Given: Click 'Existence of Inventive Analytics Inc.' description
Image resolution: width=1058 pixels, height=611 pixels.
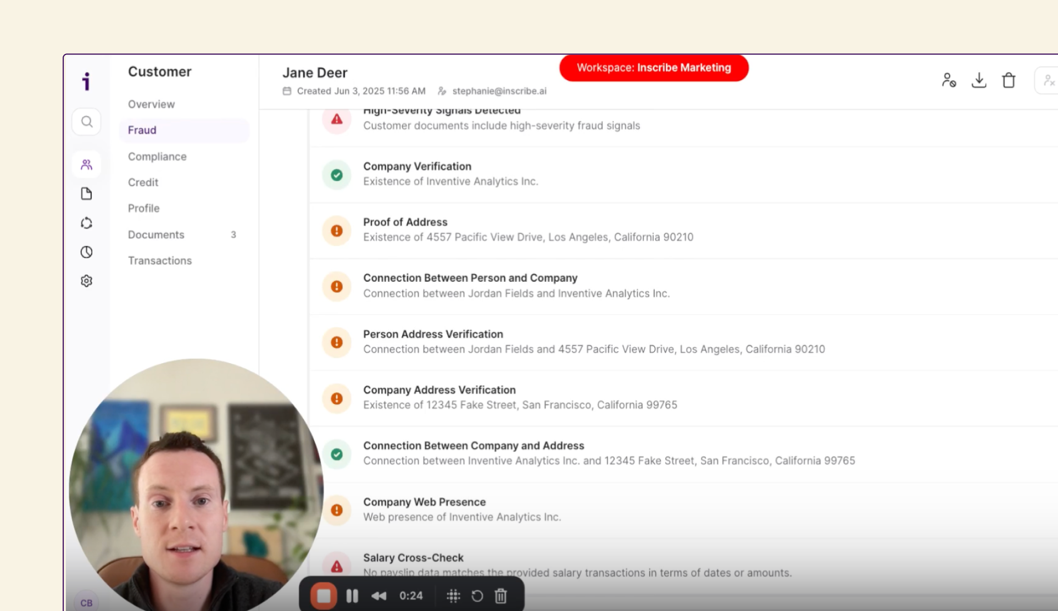Looking at the screenshot, I should pos(450,181).
